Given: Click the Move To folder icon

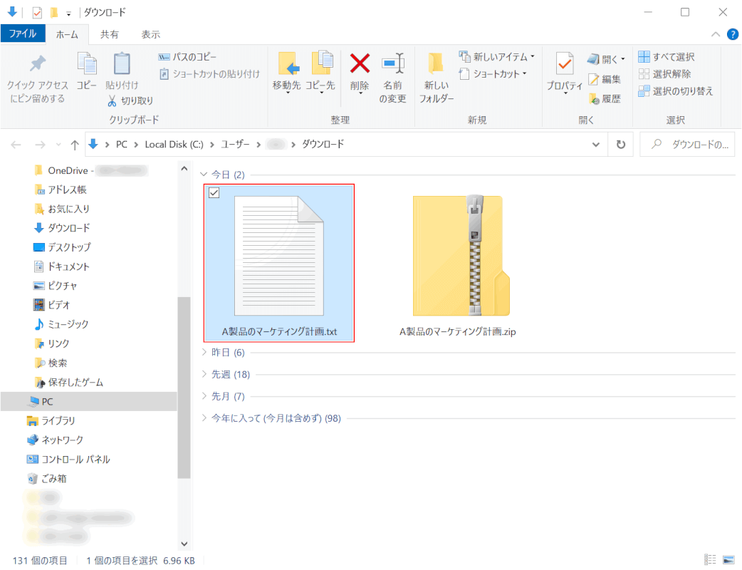Looking at the screenshot, I should (287, 63).
